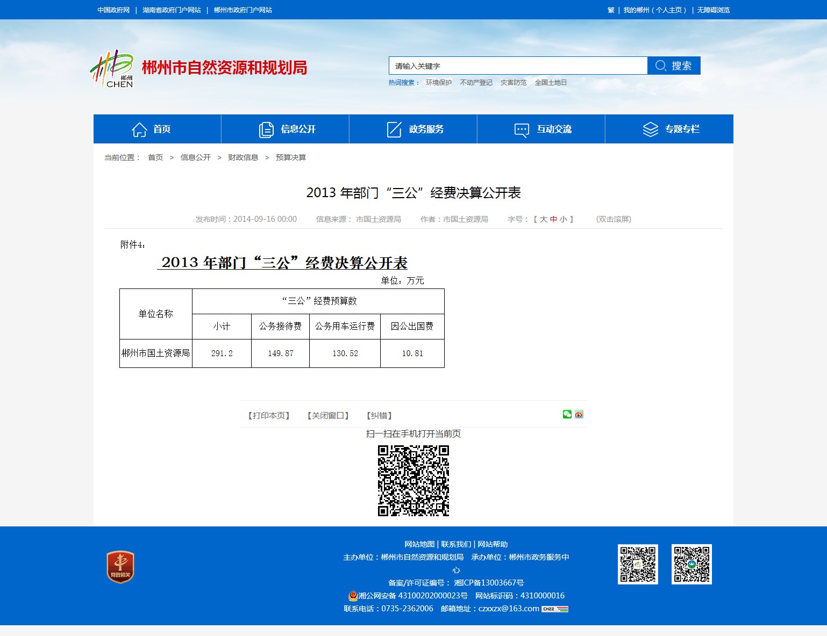Set font size to 大
The image size is (827, 636).
pos(544,219)
